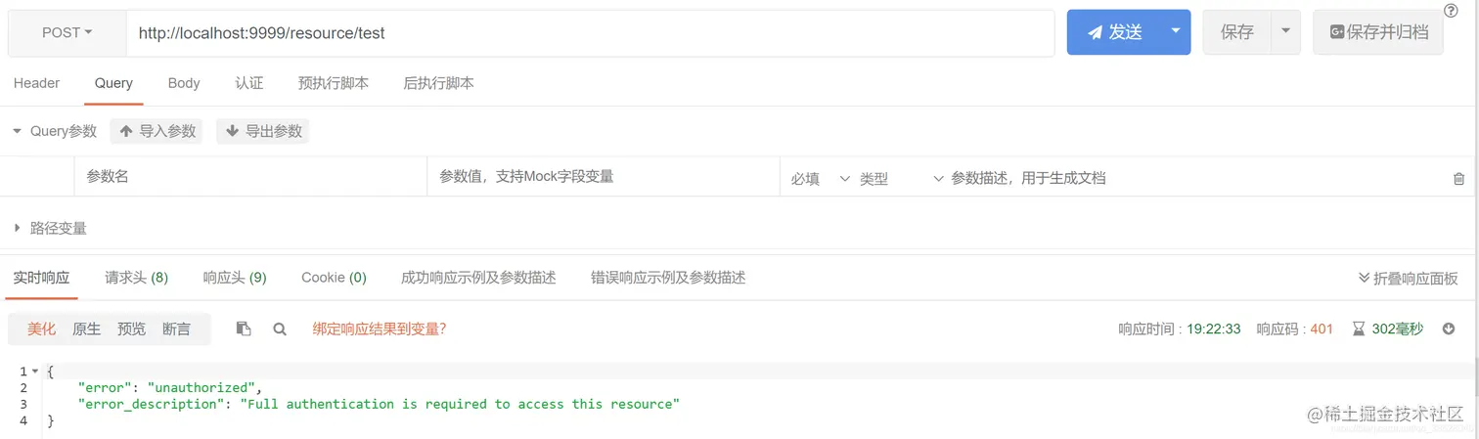Copy the response with the clipboard icon
The height and width of the screenshot is (439, 1479).
(244, 329)
